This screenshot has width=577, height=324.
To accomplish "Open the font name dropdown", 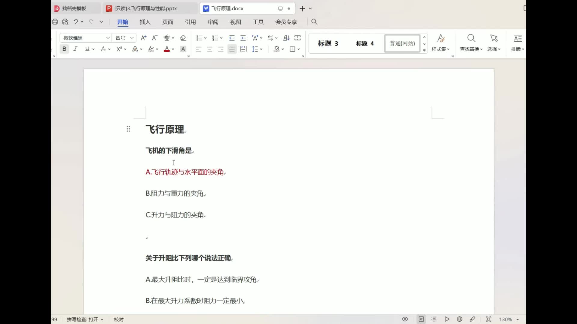I will (x=108, y=38).
